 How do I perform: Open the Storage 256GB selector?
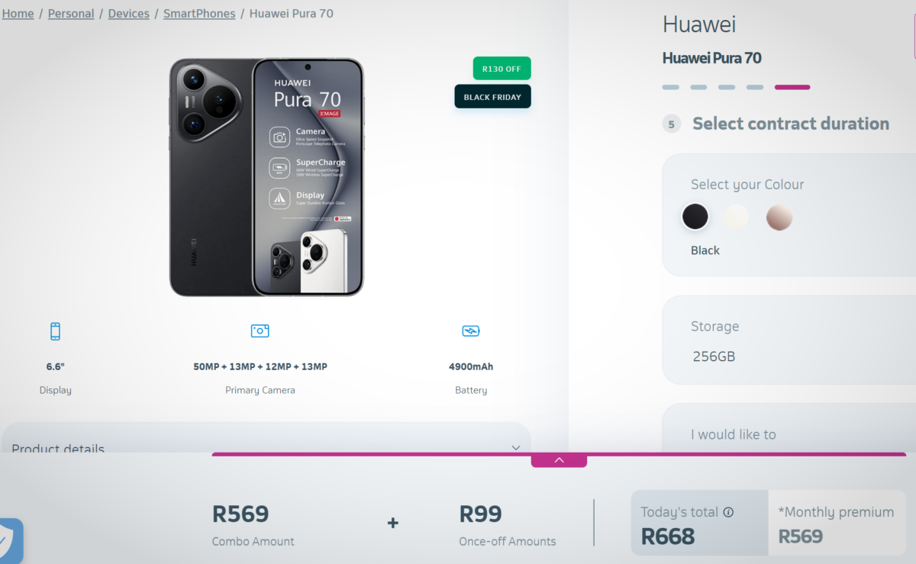[x=786, y=341]
